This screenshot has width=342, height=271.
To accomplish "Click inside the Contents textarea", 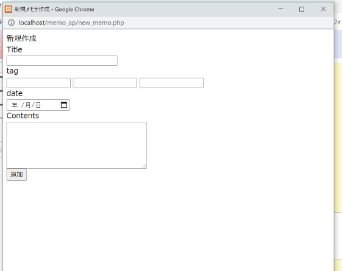I will click(77, 145).
